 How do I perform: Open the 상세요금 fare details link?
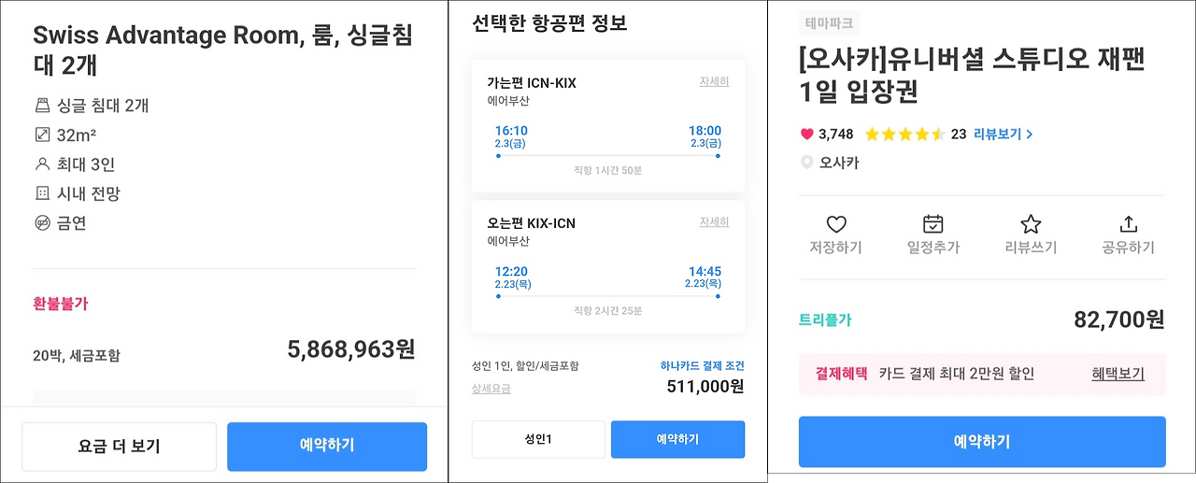point(491,389)
